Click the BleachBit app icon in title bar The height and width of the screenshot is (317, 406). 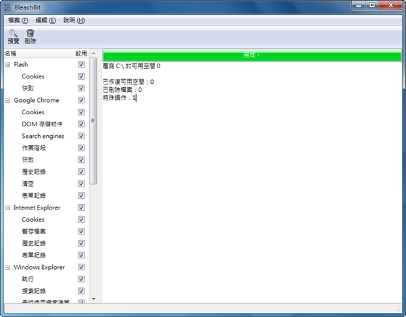[x=7, y=7]
